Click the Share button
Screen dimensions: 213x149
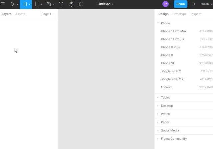pos(181,4)
